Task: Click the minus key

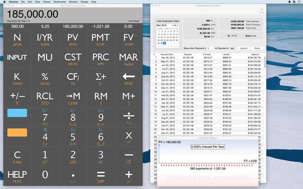Action: click(x=128, y=156)
